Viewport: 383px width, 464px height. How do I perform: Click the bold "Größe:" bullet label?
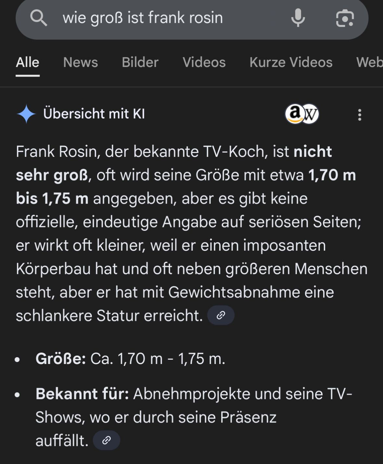(x=61, y=359)
